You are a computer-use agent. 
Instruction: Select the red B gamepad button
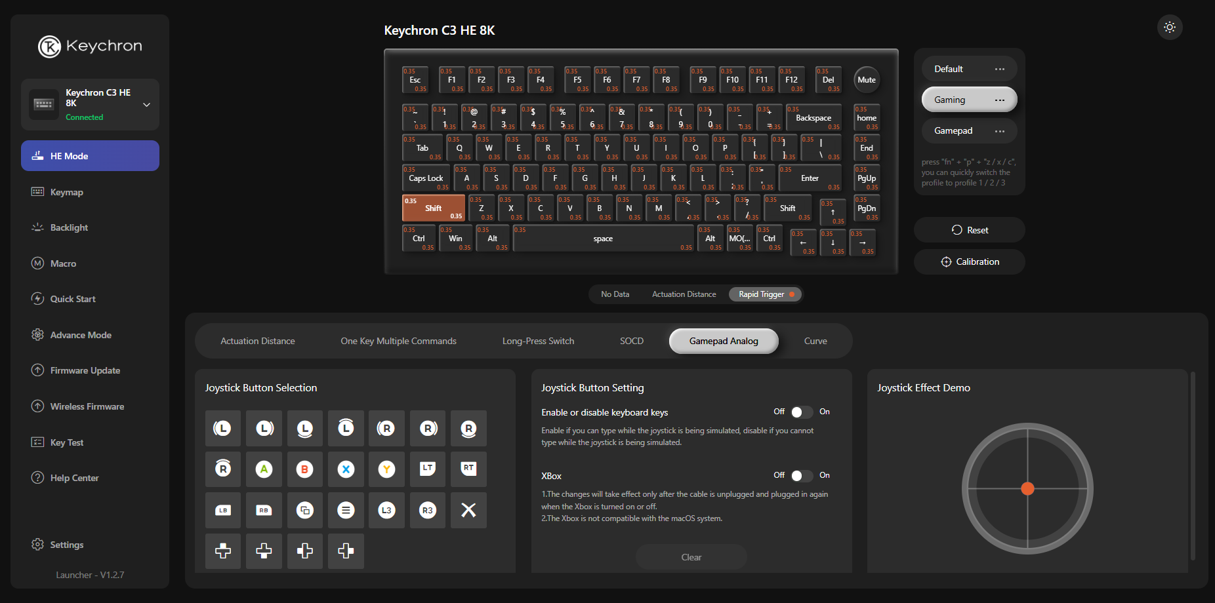pyautogui.click(x=304, y=469)
